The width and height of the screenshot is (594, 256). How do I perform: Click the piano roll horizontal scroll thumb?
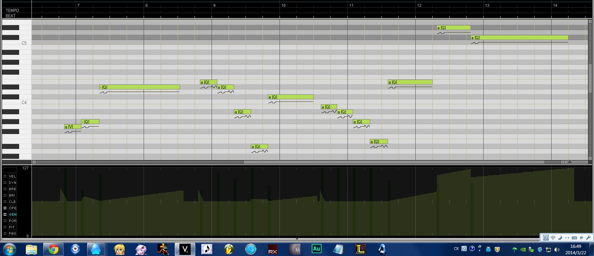[394, 162]
